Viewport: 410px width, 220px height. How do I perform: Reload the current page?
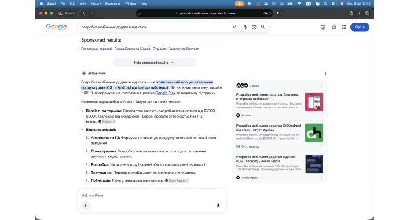270,13
